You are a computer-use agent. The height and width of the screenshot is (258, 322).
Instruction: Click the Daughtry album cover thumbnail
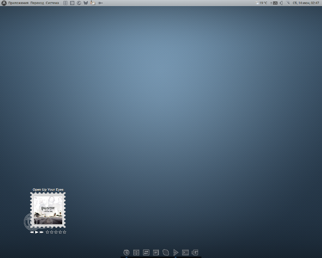(x=48, y=209)
